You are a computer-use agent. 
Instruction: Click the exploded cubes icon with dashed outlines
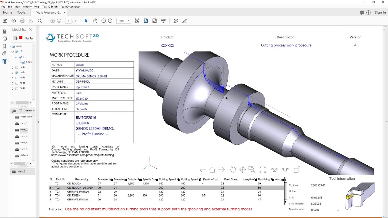(x=275, y=170)
